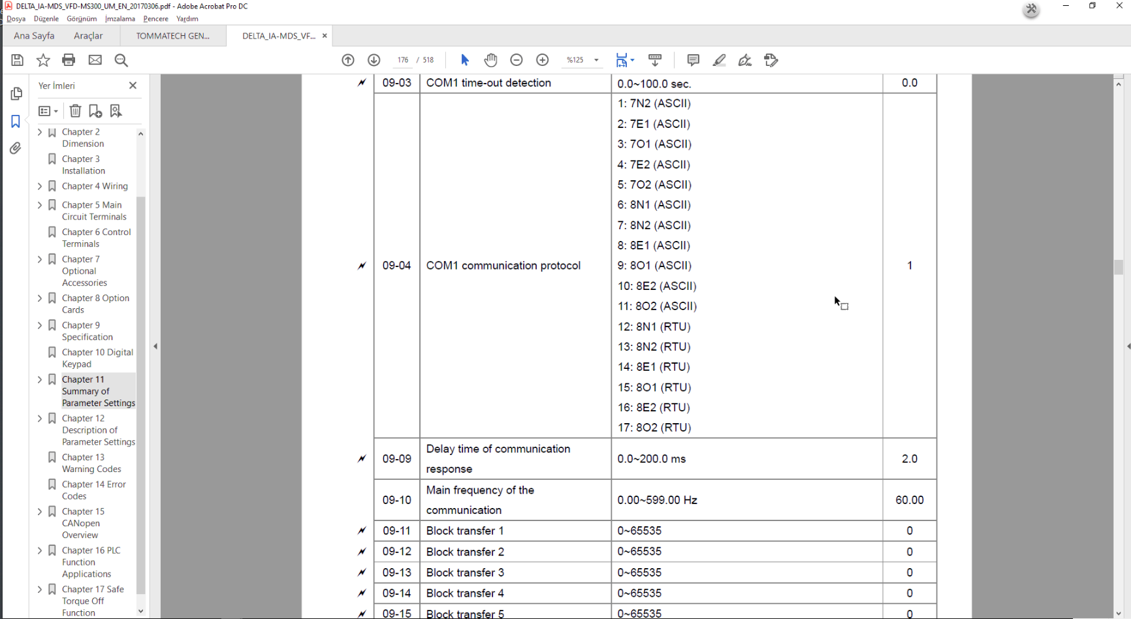Toggle the Bookmarks side panel icon
The height and width of the screenshot is (619, 1131).
pos(16,121)
